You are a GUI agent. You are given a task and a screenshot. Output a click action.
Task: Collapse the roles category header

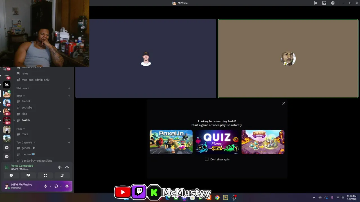[x=21, y=129]
